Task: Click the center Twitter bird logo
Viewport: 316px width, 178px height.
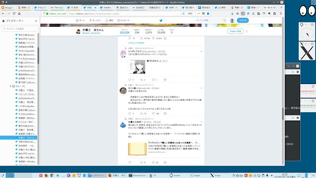Action: (x=161, y=20)
